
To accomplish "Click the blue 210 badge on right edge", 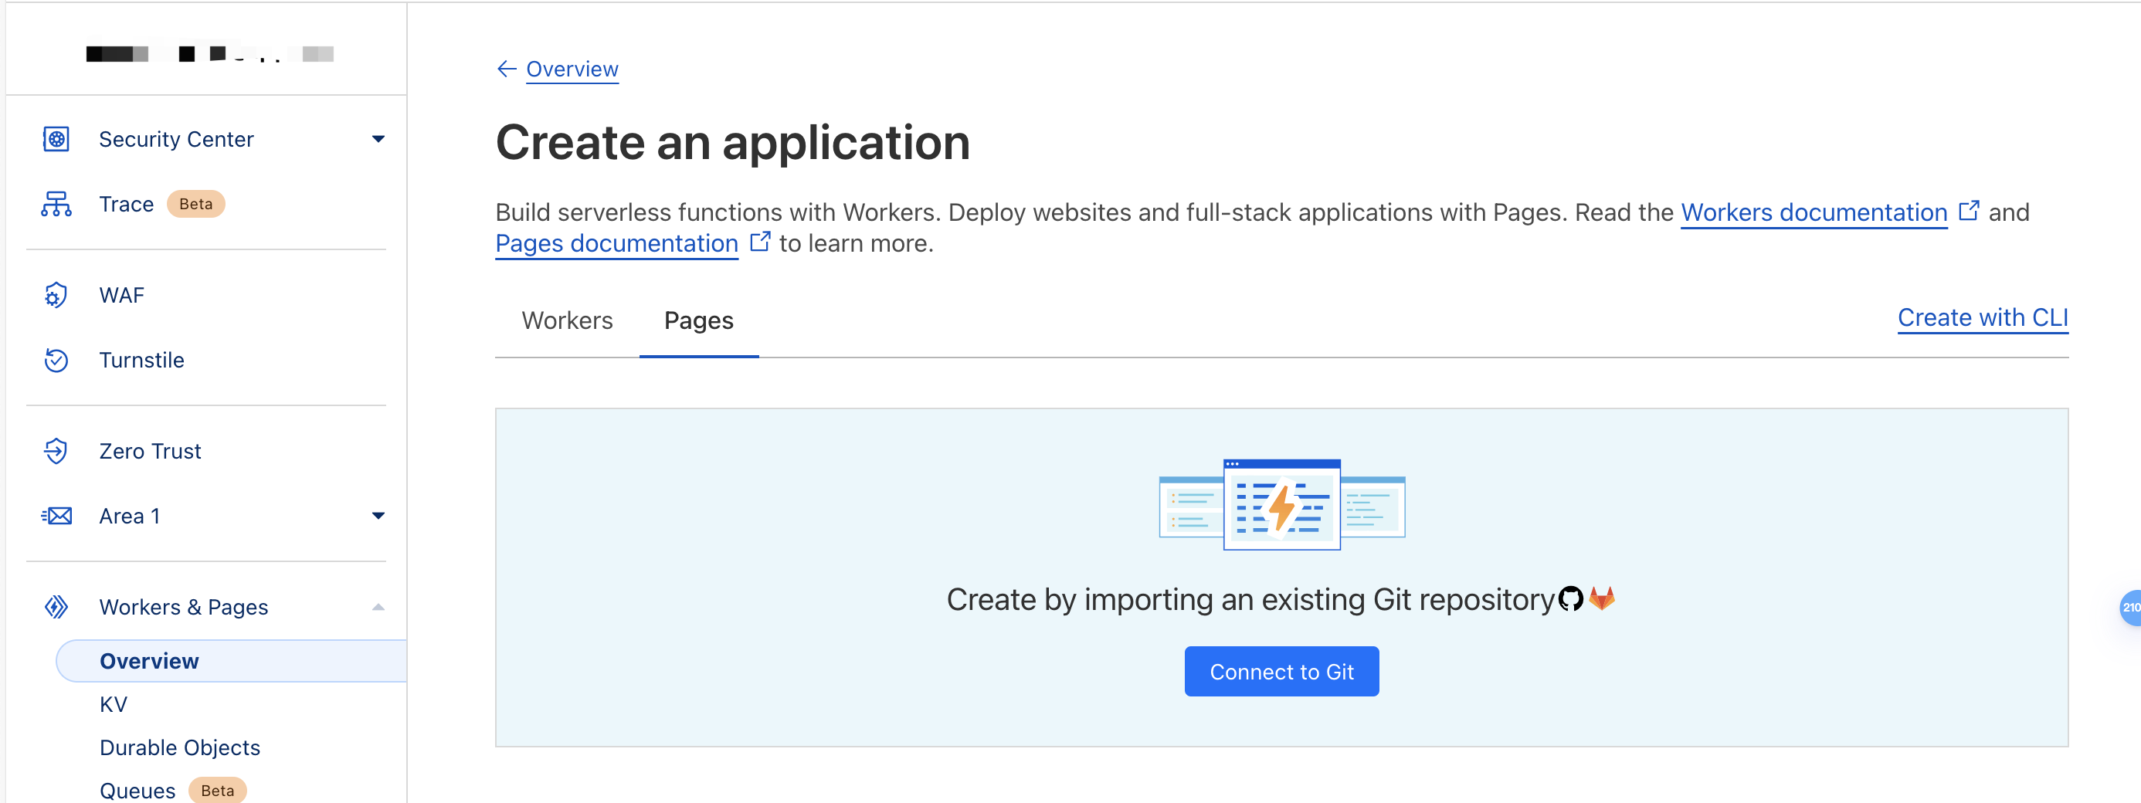I will (x=2130, y=608).
